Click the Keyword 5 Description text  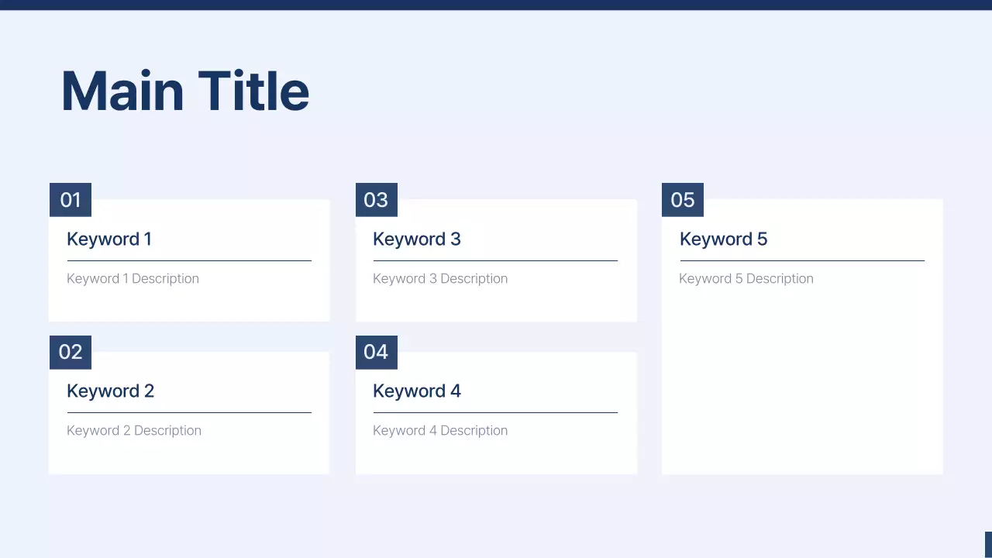(746, 278)
